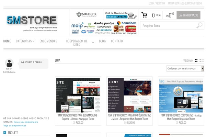The width and height of the screenshot is (206, 137).
Task: Open iceMag theme thumbnail
Action: coord(181,95)
